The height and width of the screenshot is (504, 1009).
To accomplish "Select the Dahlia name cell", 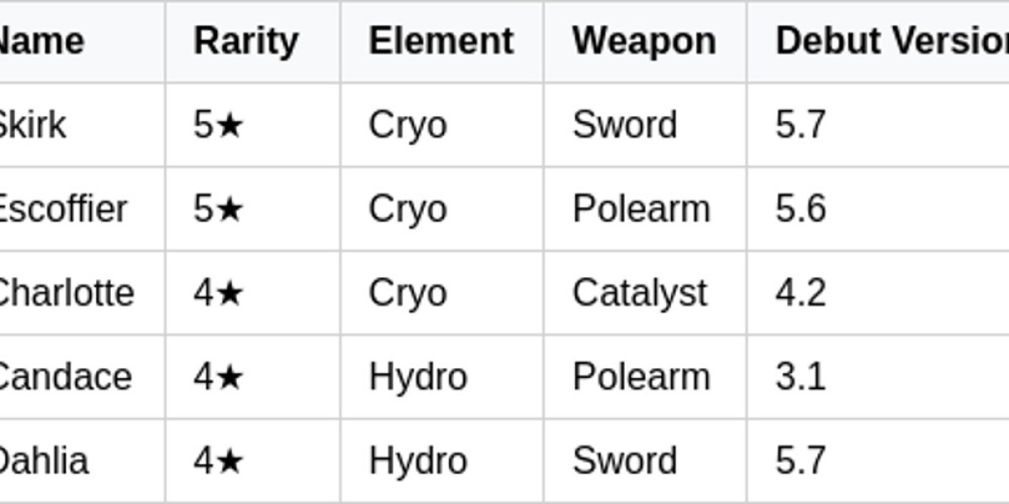I will (42, 461).
